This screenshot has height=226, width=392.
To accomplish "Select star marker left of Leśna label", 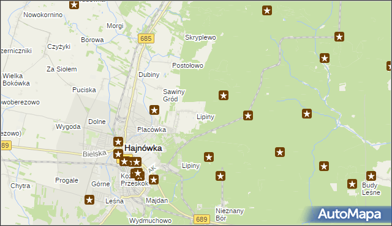I will pos(89,200).
